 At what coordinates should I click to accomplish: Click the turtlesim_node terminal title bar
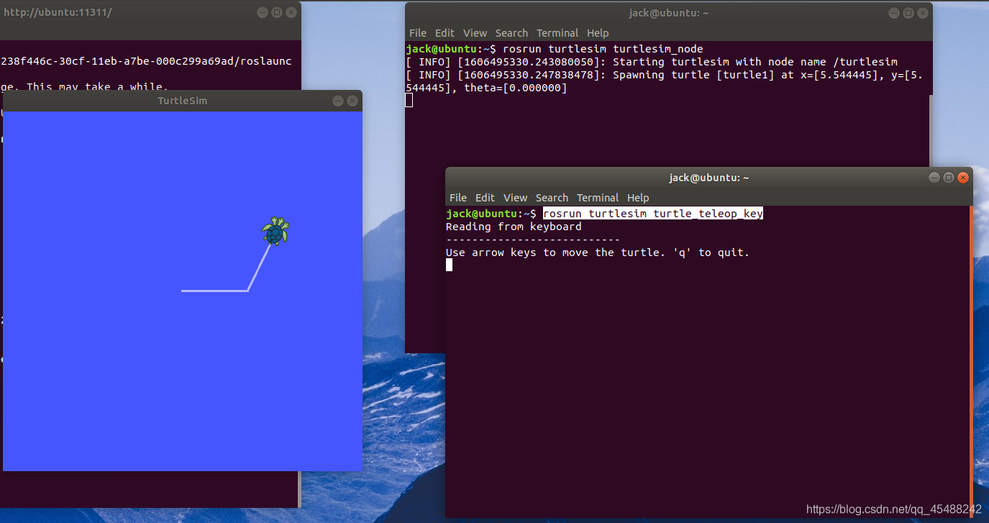tap(669, 13)
